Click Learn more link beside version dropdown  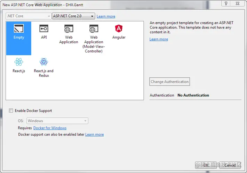pyautogui.click(x=106, y=16)
